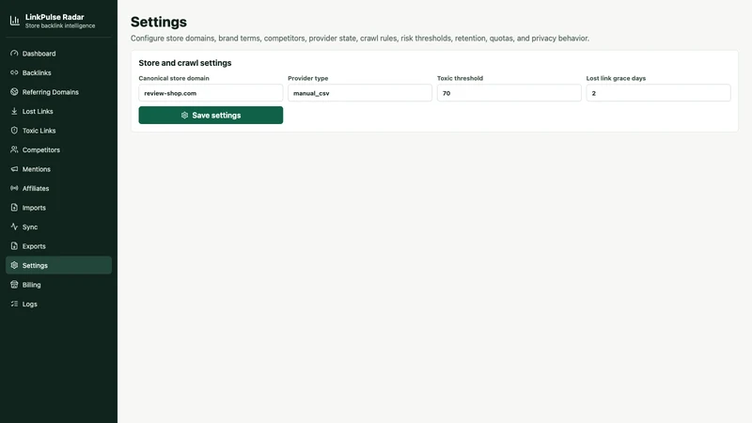Click the Toxic threshold label
Viewport: 752px width, 423px height.
click(460, 78)
